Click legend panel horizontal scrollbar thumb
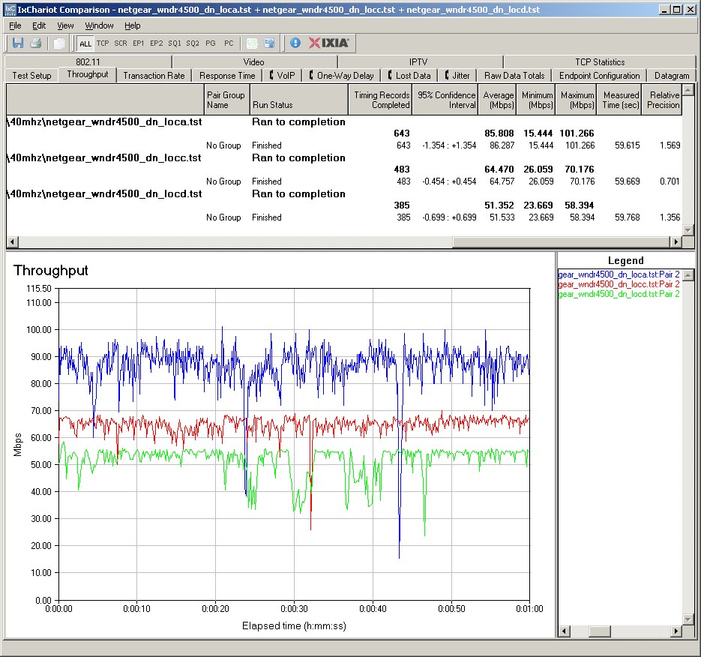Image resolution: width=701 pixels, height=657 pixels. [x=600, y=631]
